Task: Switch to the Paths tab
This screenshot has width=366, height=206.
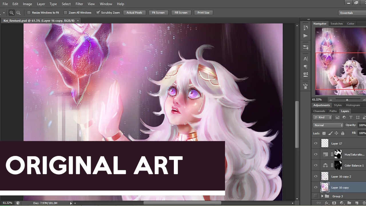Action: (x=333, y=111)
